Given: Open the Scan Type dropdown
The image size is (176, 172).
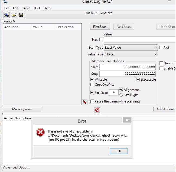Looking at the screenshot, I should (x=131, y=48).
